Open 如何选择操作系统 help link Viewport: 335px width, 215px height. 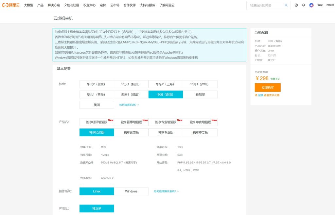[x=166, y=191]
